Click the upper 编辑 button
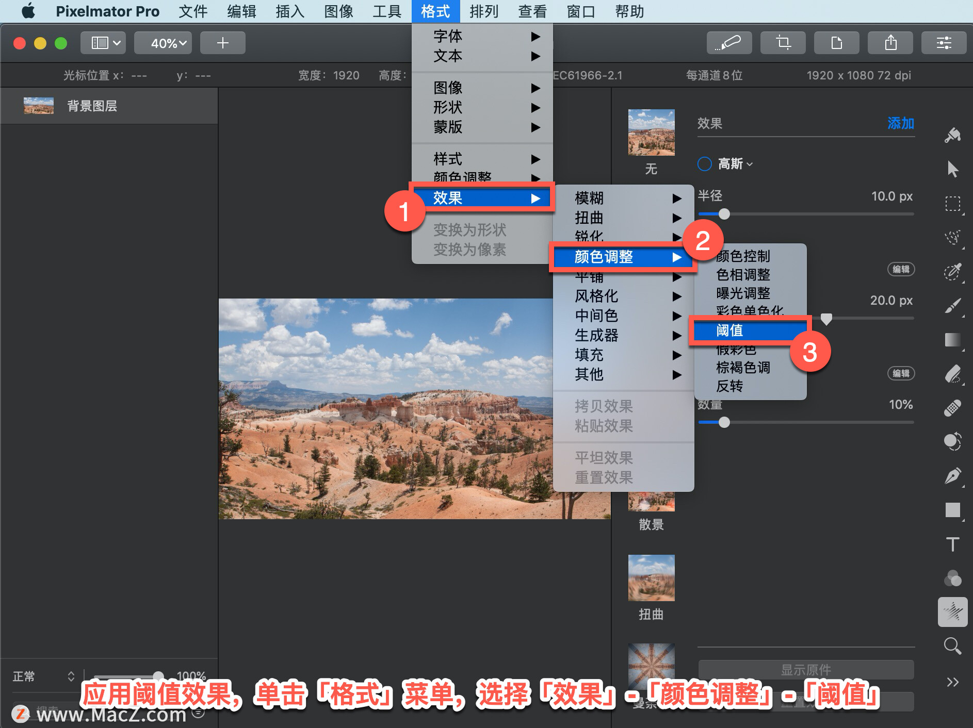This screenshot has height=728, width=973. [x=901, y=269]
